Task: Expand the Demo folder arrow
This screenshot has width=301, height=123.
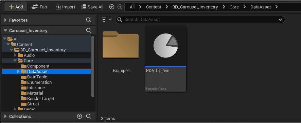Action: (15, 109)
